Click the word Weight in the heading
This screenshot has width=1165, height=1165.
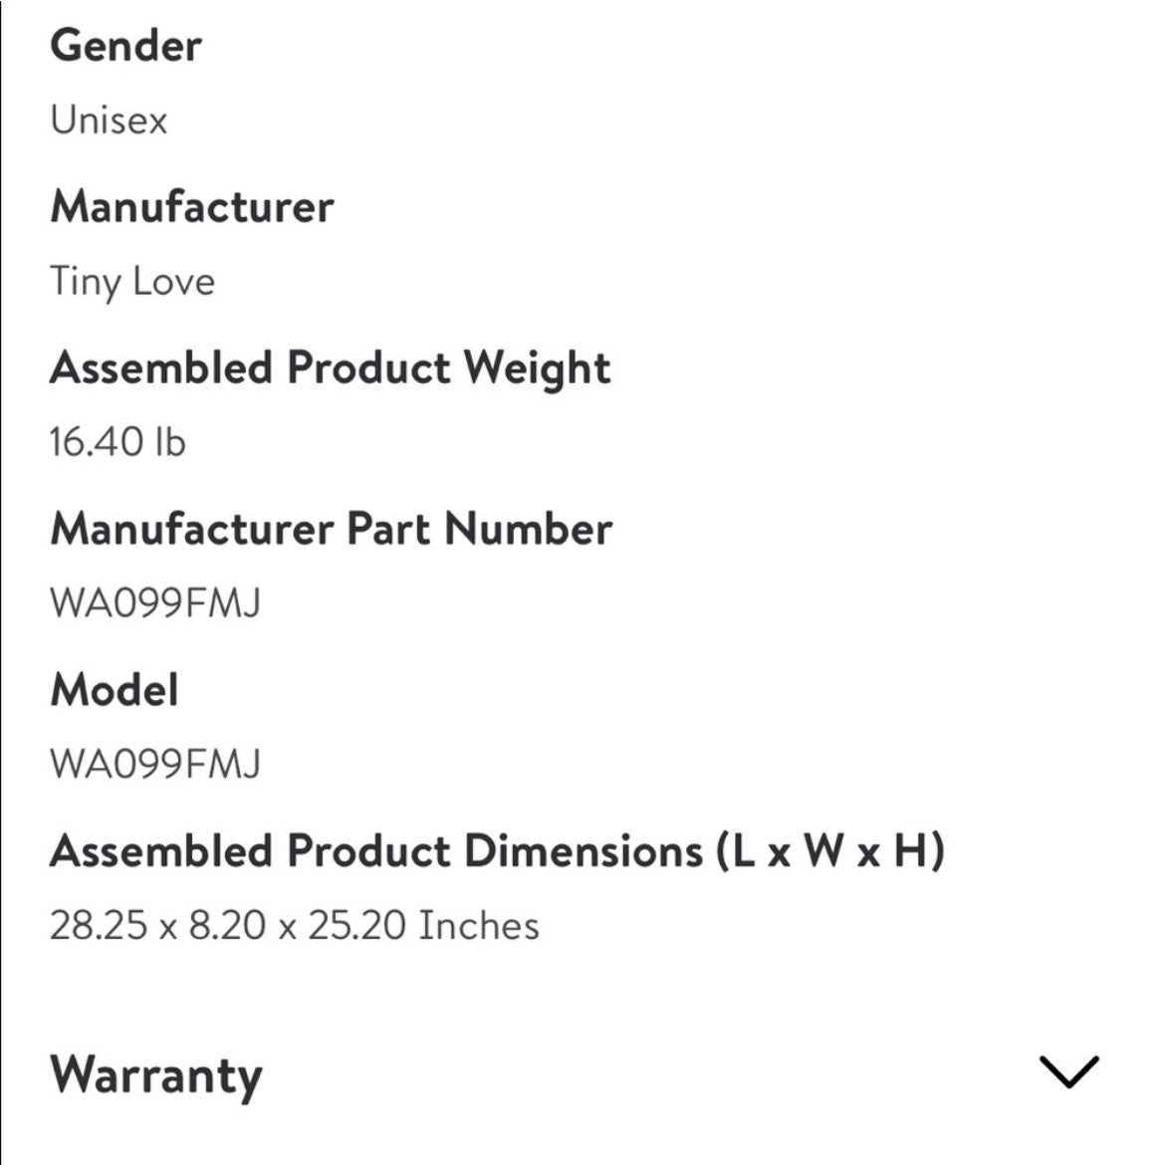tap(537, 369)
